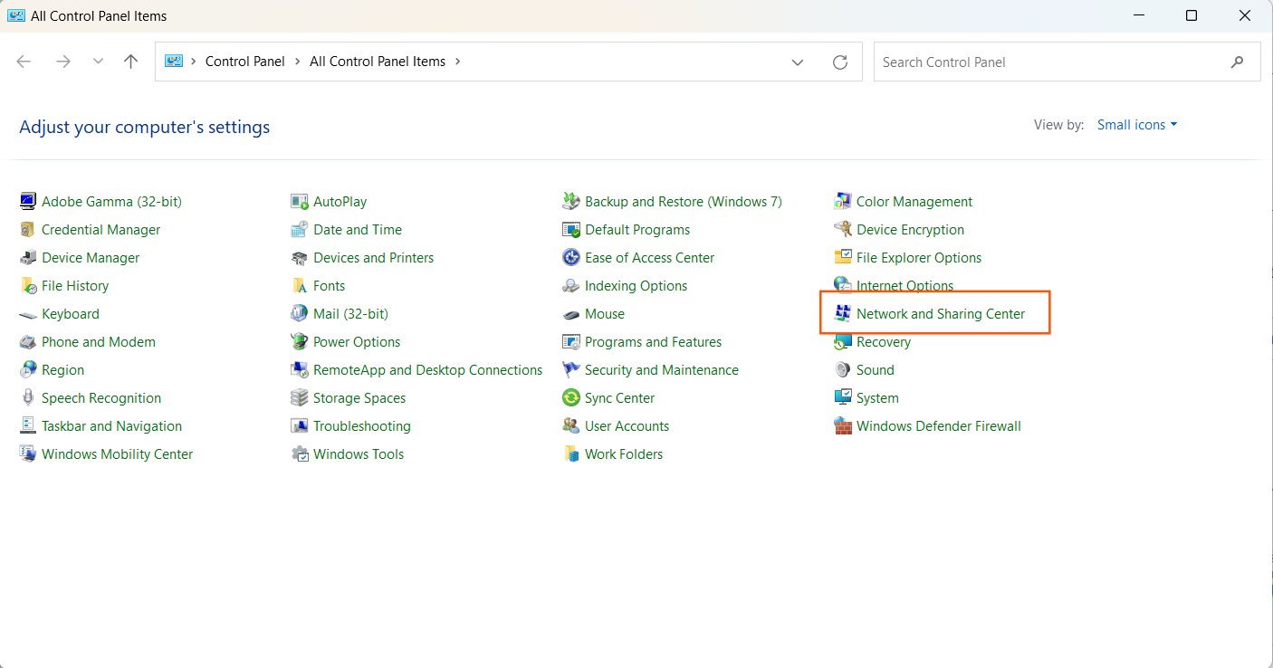Expand chevron after All Control Panel Items
Viewport: 1273px width, 668px height.
(457, 62)
